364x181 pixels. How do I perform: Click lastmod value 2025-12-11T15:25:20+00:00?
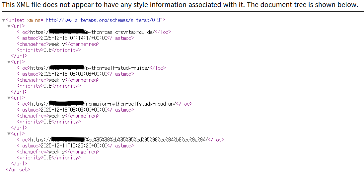click(x=74, y=146)
